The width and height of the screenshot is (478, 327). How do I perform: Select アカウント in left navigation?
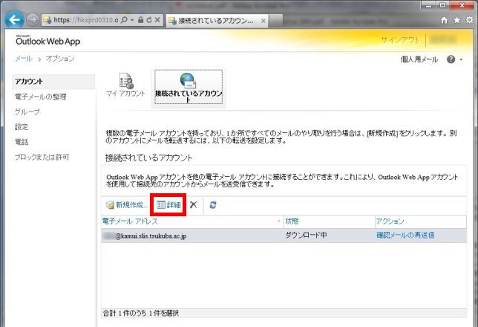[x=53, y=82]
